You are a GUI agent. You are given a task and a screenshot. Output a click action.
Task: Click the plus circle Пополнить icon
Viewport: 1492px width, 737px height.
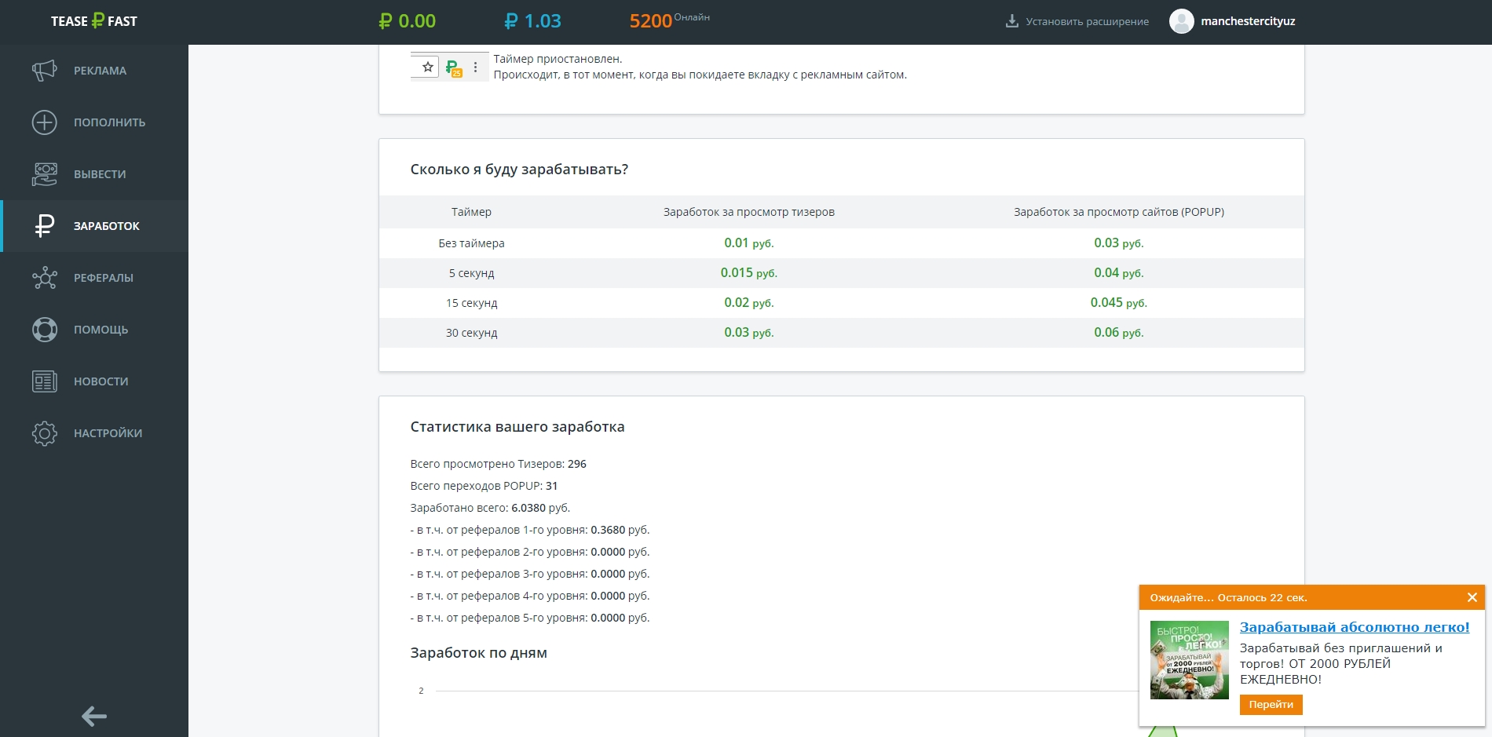click(45, 122)
